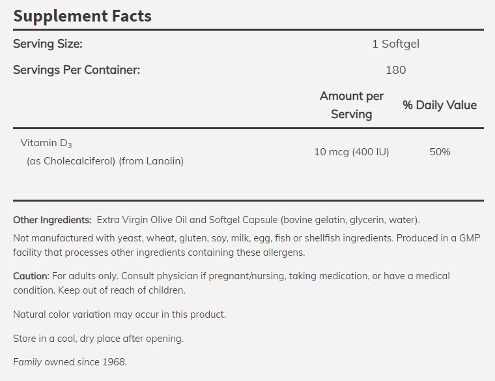Click the Other Ingredients bold label
This screenshot has width=495, height=381.
pyautogui.click(x=52, y=220)
